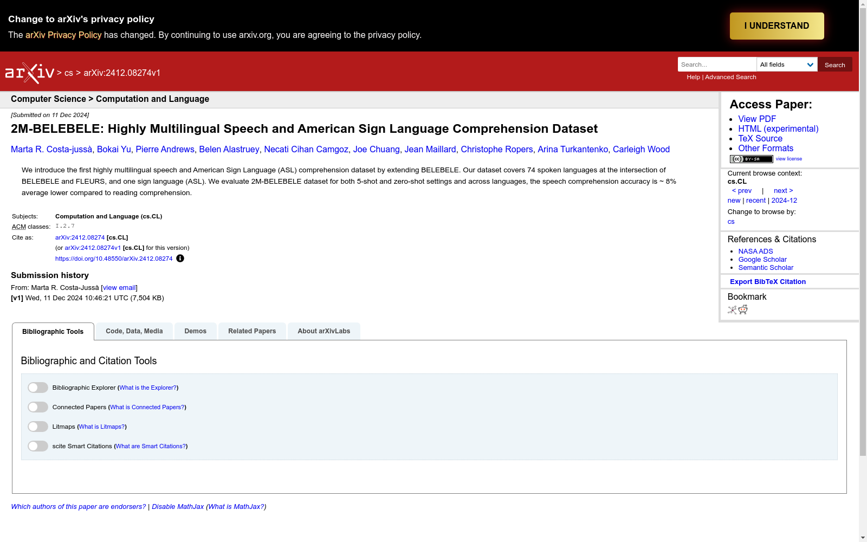Click inside the Search input field
Viewport: 867px width, 542px height.
pyautogui.click(x=716, y=64)
